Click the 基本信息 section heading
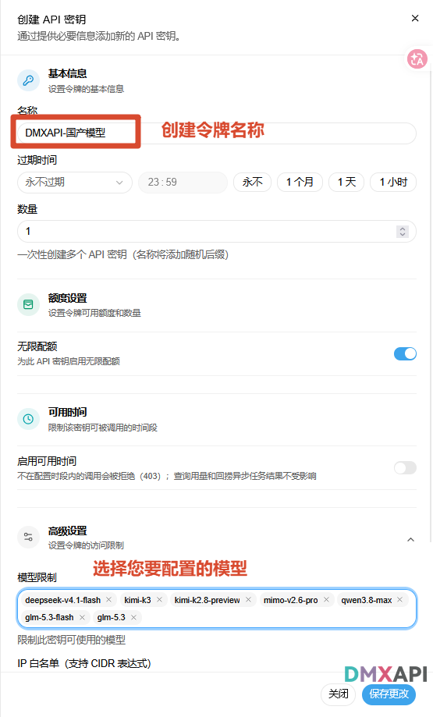433x717 pixels. (x=68, y=73)
